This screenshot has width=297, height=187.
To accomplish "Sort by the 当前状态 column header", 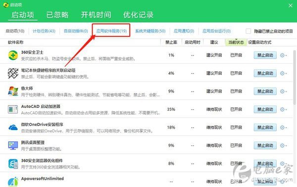I will [x=236, y=43].
